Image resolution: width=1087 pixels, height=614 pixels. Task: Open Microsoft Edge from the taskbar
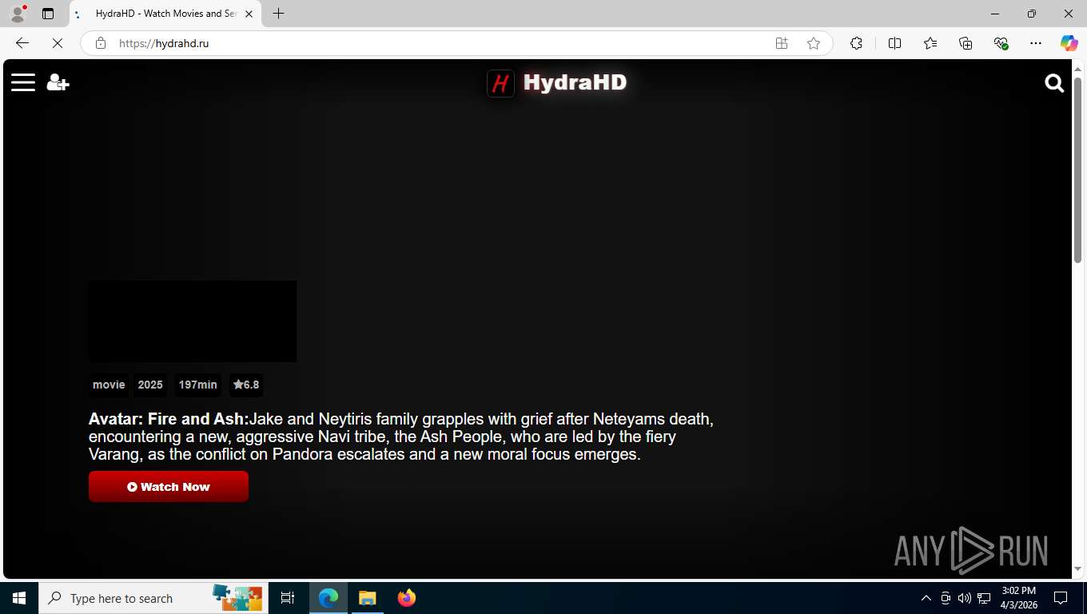328,598
